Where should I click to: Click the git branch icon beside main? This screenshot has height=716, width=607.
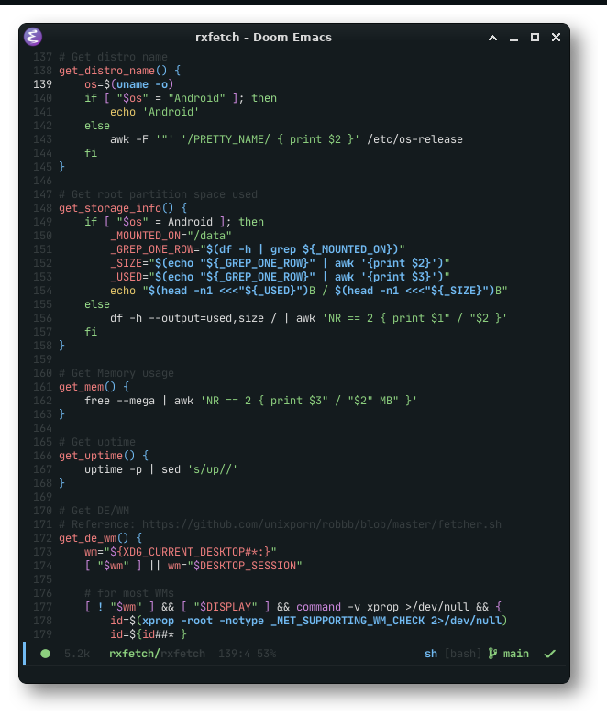[x=492, y=654]
